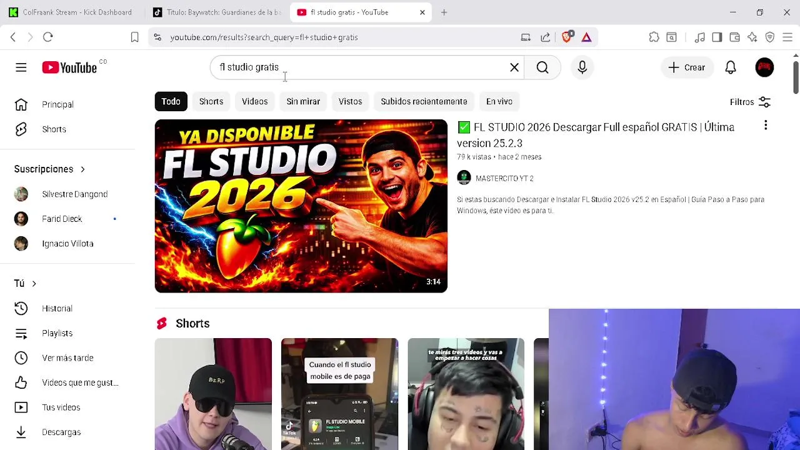Open the FL STUDIO 2026 Descargar video title
Screen dimensions: 800x450
(x=596, y=135)
